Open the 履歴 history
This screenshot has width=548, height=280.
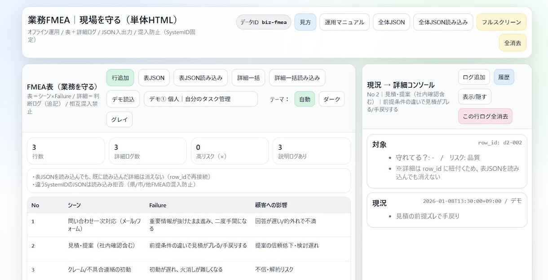[x=504, y=77]
